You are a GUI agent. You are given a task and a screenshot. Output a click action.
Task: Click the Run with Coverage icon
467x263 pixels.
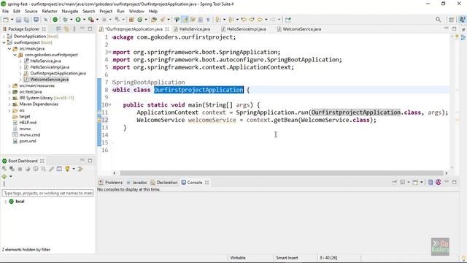(90, 20)
